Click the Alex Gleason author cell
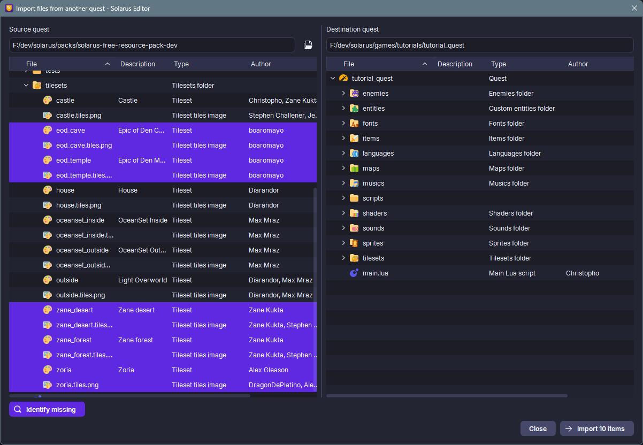The image size is (643, 445). (x=269, y=370)
